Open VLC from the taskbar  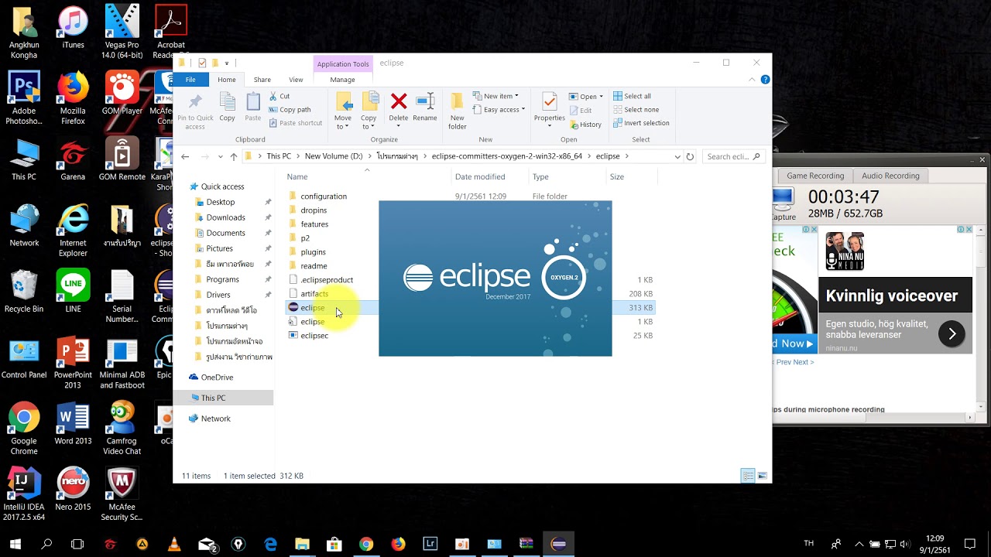coord(174,544)
